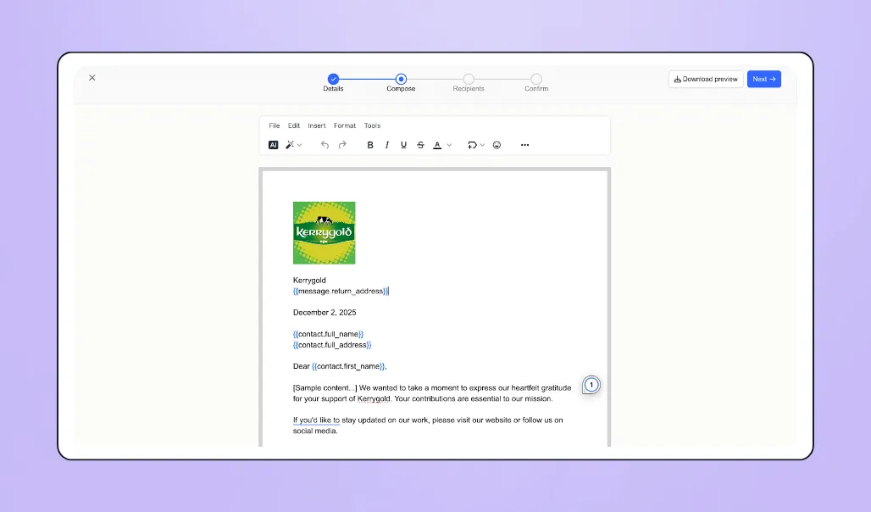The height and width of the screenshot is (512, 871).
Task: Open the Format menu
Action: (x=344, y=125)
